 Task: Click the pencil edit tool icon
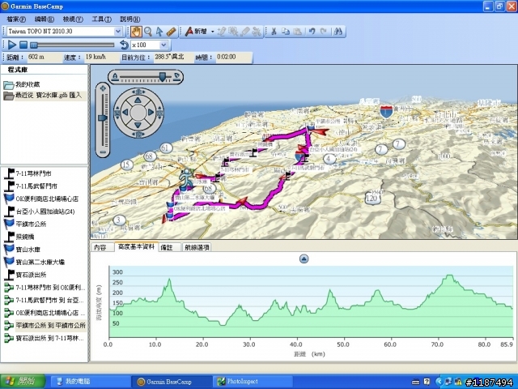pyautogui.click(x=222, y=32)
